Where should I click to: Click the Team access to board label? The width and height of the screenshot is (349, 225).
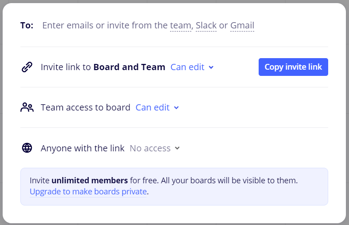coord(85,107)
